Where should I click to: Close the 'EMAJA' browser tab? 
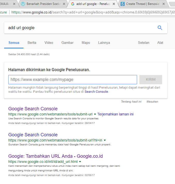[x=14, y=4]
